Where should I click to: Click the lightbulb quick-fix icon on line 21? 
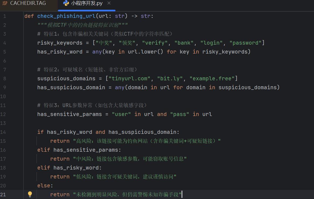click(30, 194)
